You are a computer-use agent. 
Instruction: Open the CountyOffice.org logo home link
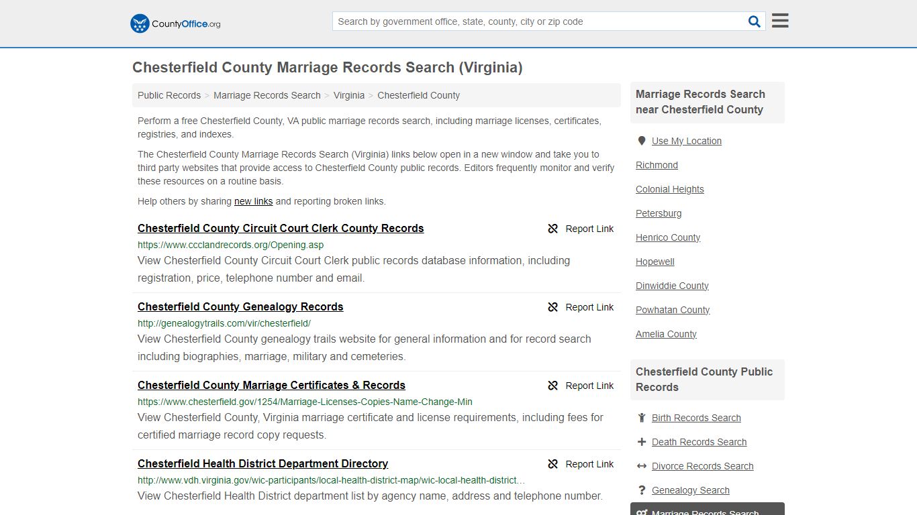(x=175, y=23)
